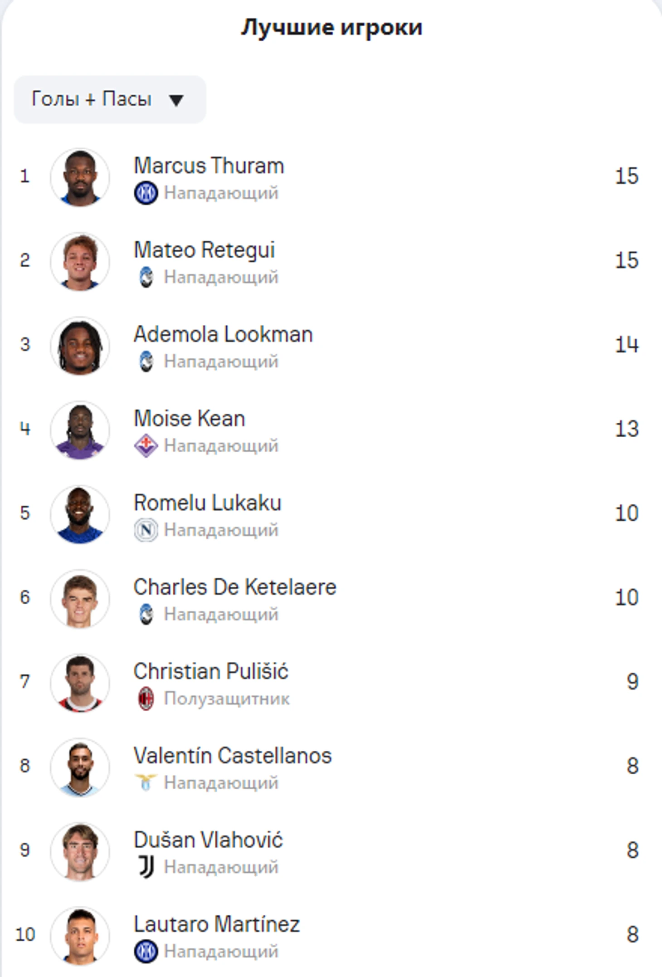Image resolution: width=662 pixels, height=977 pixels.
Task: Open the Mateo Retegui player profile
Action: click(204, 250)
